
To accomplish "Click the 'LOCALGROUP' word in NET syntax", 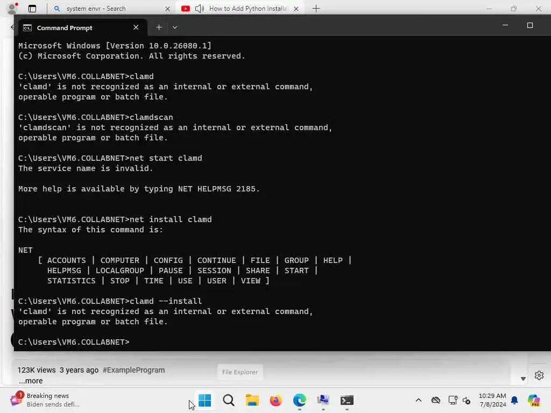I will pyautogui.click(x=120, y=271).
